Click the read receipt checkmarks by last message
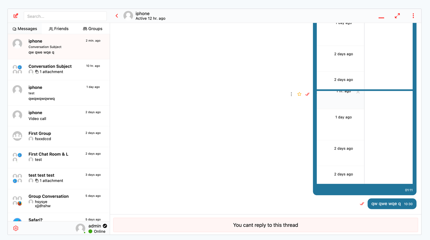Viewport: 430px width, 240px height. tap(362, 204)
